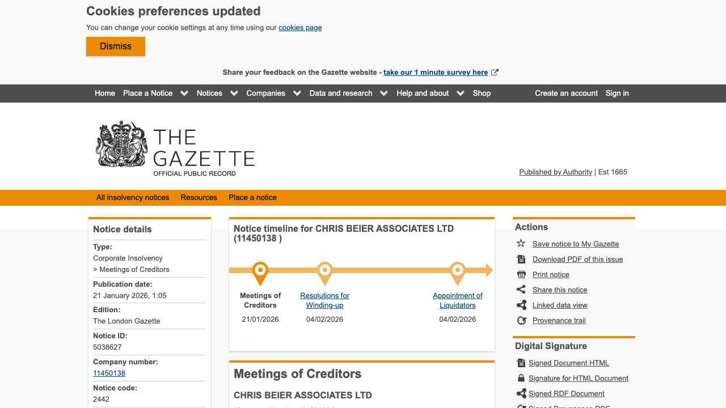Screen dimensions: 726x408
Task: Expand the Place a Notice dropdown arrow
Action: (x=184, y=93)
